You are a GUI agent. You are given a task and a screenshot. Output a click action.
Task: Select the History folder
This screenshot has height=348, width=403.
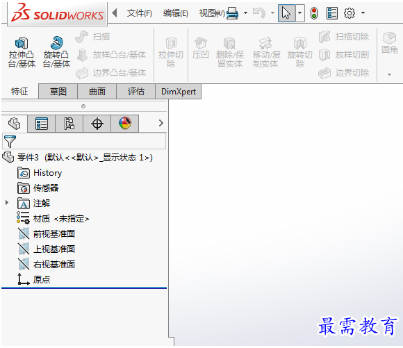(40, 173)
